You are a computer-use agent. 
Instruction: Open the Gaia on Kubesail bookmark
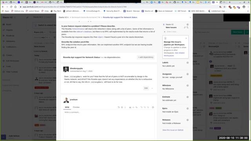(x=164, y=11)
